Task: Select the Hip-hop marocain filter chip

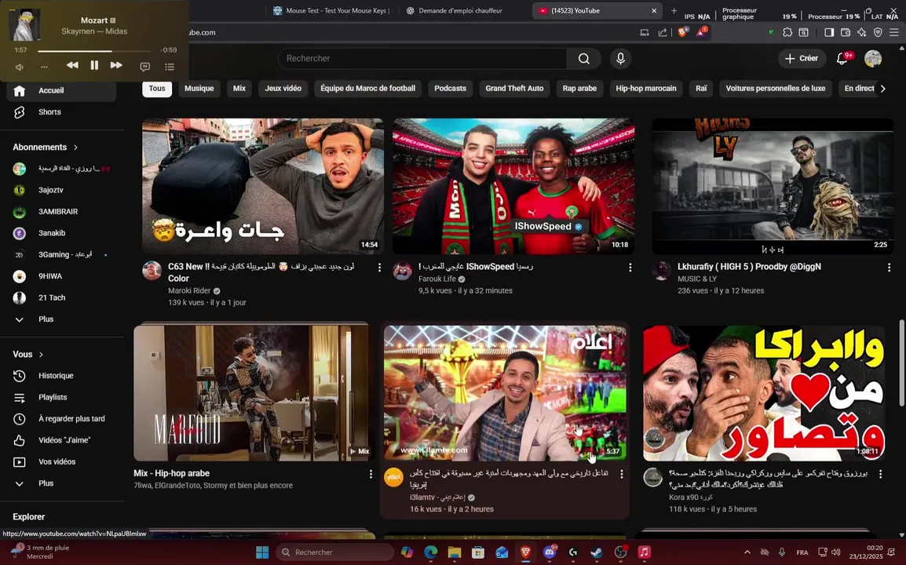Action: click(646, 89)
